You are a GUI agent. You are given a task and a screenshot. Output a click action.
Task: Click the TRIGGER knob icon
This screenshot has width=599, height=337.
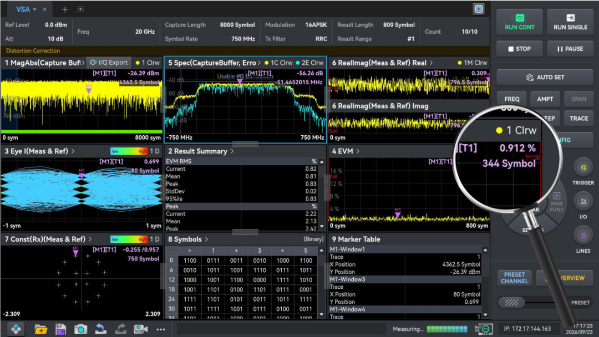pyautogui.click(x=583, y=167)
